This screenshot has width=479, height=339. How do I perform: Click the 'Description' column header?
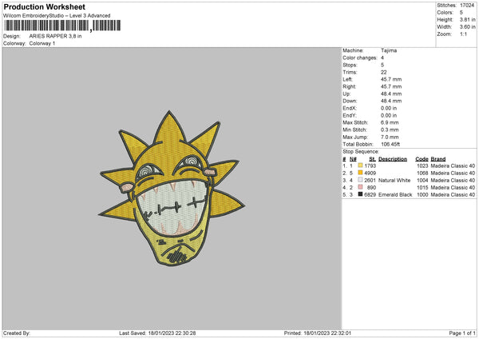click(393, 159)
